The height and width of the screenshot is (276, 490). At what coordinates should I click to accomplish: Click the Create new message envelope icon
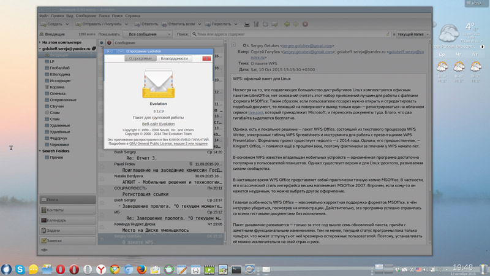pos(43,24)
